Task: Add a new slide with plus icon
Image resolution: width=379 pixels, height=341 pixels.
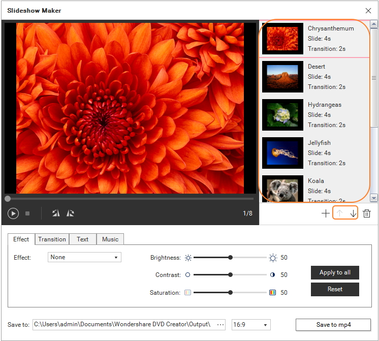Action: click(x=325, y=213)
